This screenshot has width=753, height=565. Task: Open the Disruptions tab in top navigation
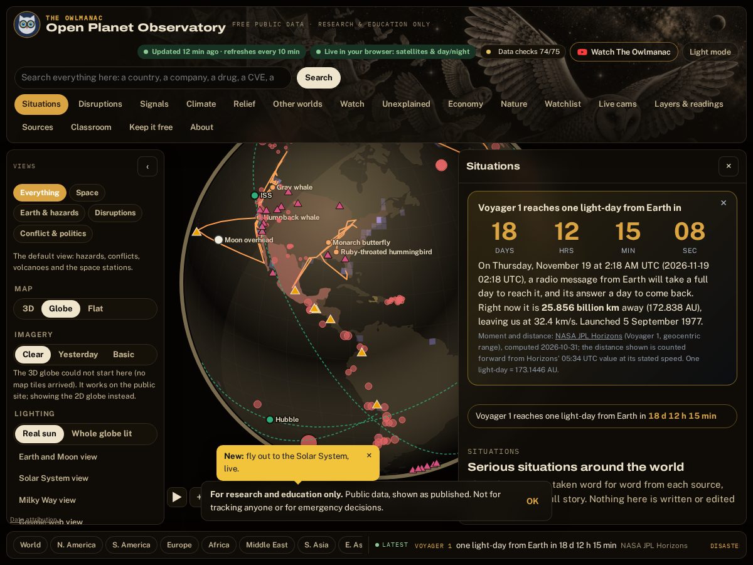100,104
